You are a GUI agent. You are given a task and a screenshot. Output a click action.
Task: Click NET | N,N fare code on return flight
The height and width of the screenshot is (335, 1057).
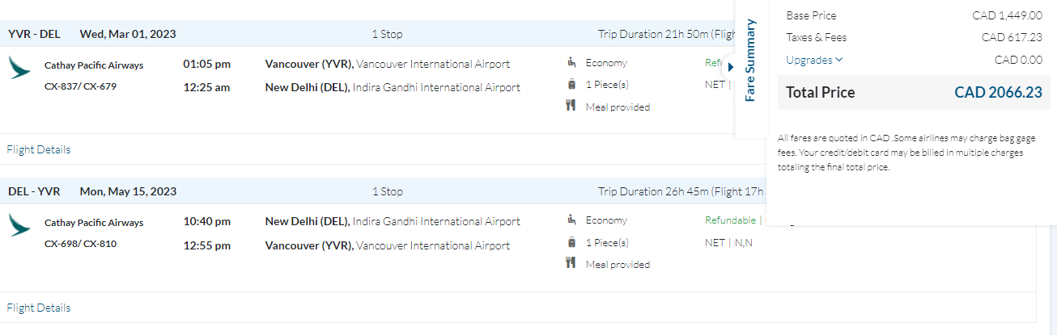[728, 242]
